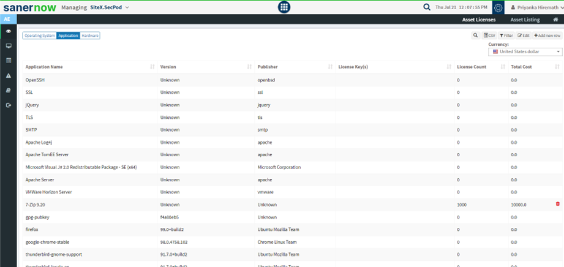The height and width of the screenshot is (267, 564).
Task: Open Asset Licenses menu item
Action: (x=479, y=20)
